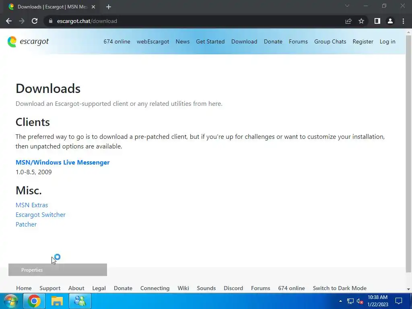Click the browser forward arrow
Image resolution: width=412 pixels, height=309 pixels.
pos(22,21)
